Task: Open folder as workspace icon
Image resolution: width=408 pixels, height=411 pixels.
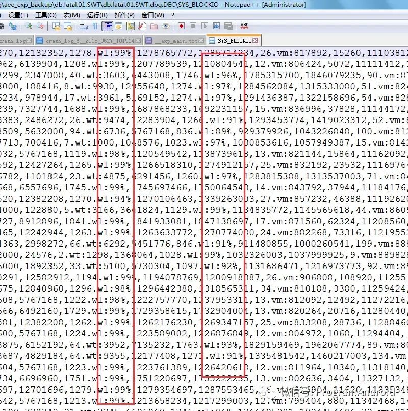Action: coord(154,26)
